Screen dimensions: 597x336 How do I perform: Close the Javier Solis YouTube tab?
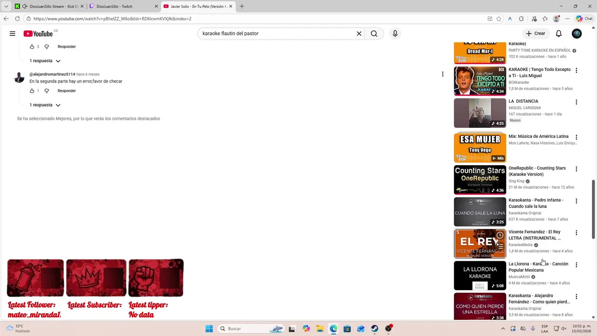(x=230, y=7)
